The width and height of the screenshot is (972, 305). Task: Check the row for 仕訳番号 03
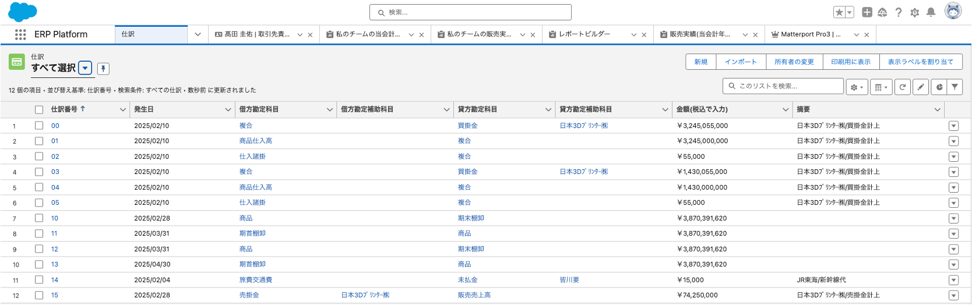[x=39, y=172]
